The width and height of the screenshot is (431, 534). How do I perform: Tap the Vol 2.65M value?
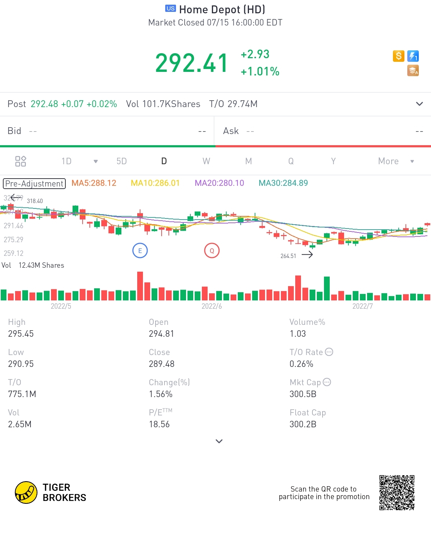(20, 424)
